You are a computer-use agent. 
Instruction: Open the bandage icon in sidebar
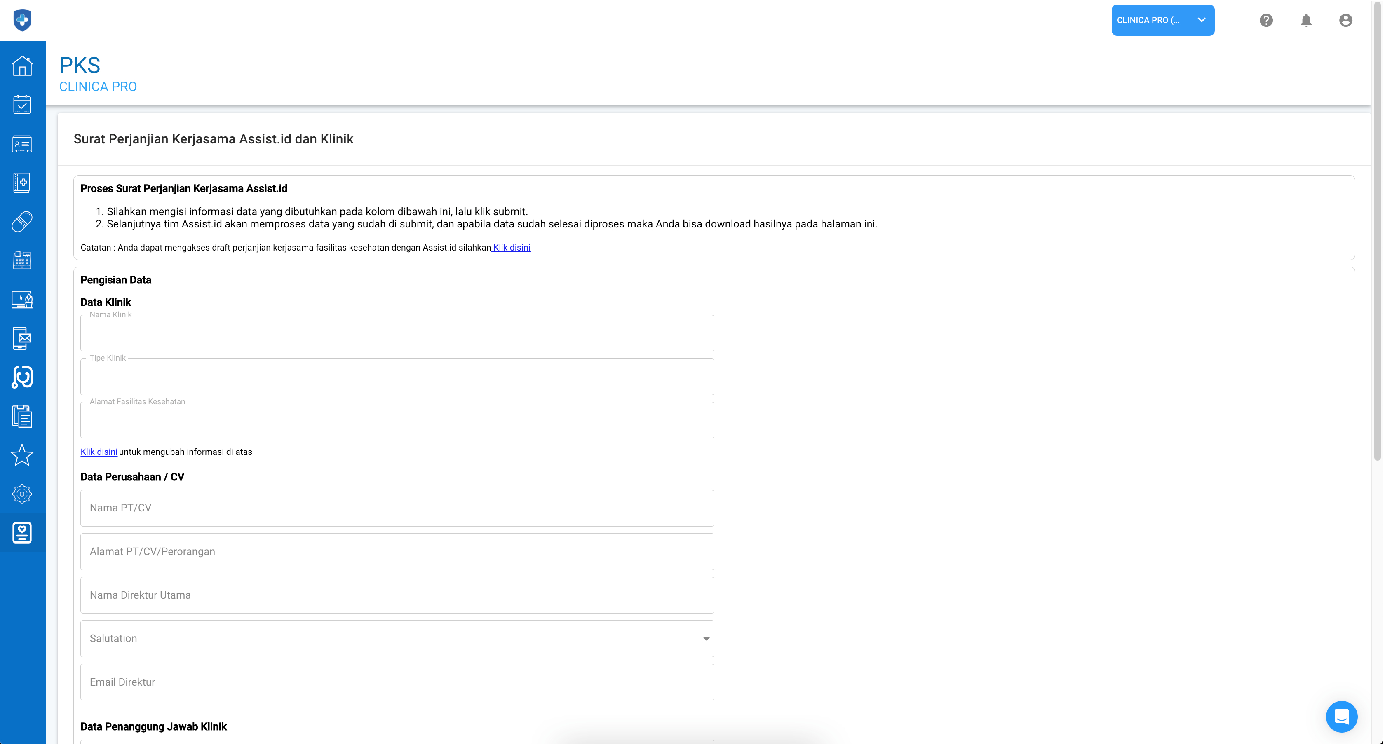coord(22,221)
